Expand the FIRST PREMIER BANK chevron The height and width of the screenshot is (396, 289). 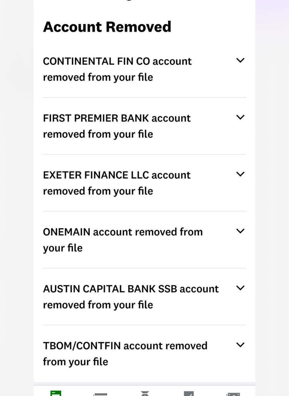[240, 117]
